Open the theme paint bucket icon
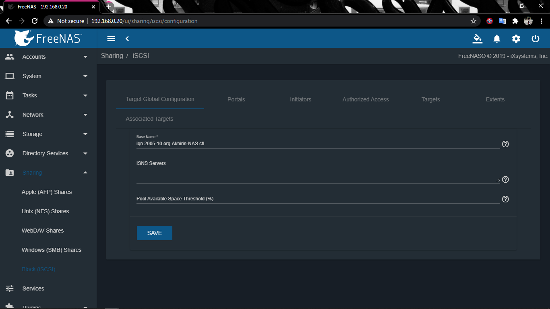Viewport: 550px width, 309px height. coord(478,39)
